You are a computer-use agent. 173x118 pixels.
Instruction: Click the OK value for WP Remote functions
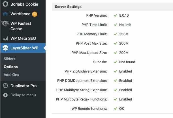pyautogui.click(x=121, y=109)
